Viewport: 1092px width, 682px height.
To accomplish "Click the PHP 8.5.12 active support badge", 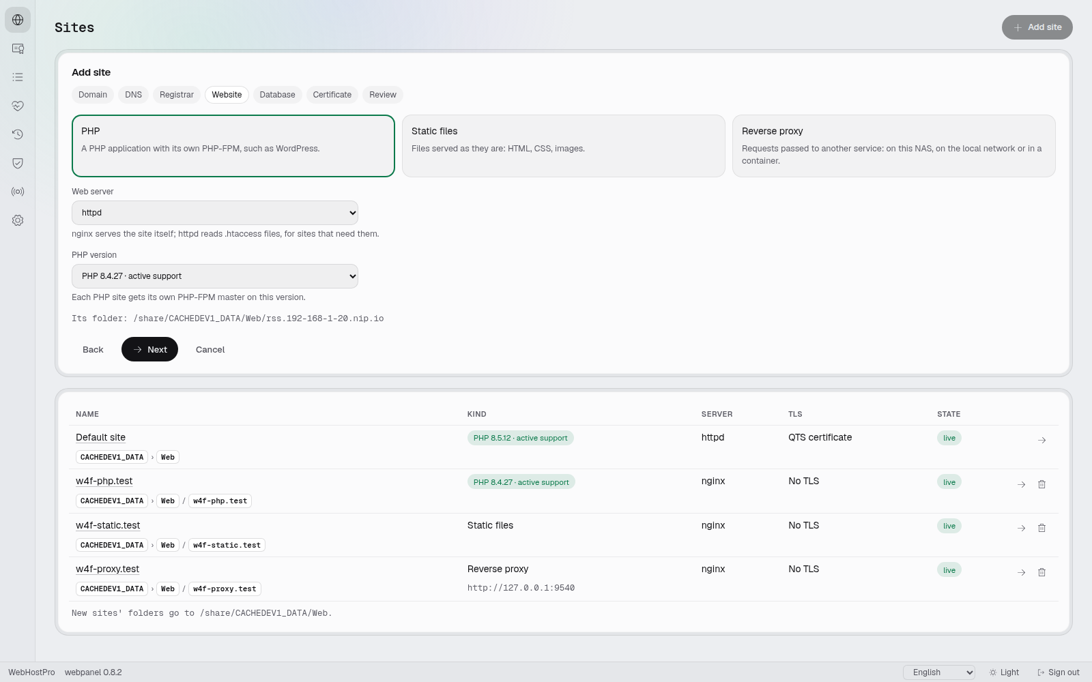I will [521, 438].
